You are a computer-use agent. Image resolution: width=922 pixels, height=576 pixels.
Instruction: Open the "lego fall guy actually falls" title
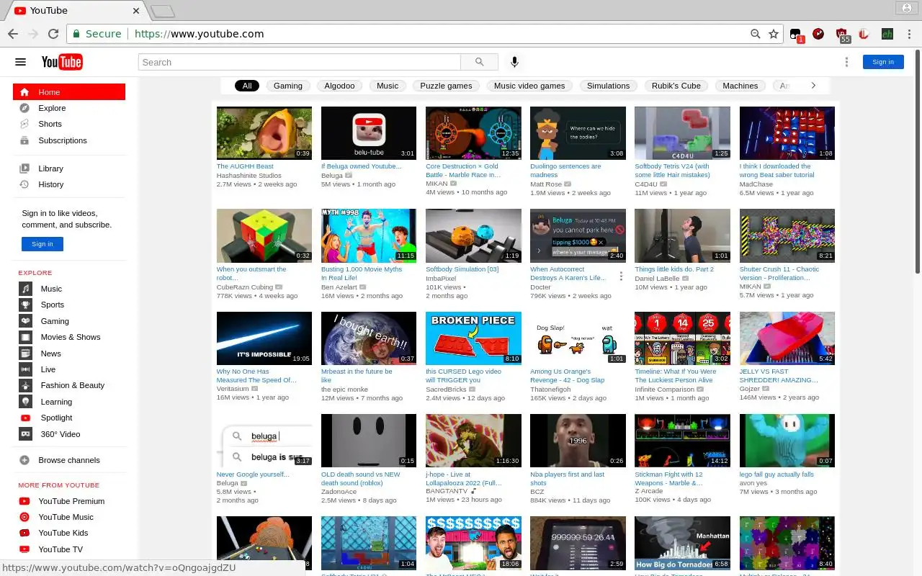click(x=776, y=474)
